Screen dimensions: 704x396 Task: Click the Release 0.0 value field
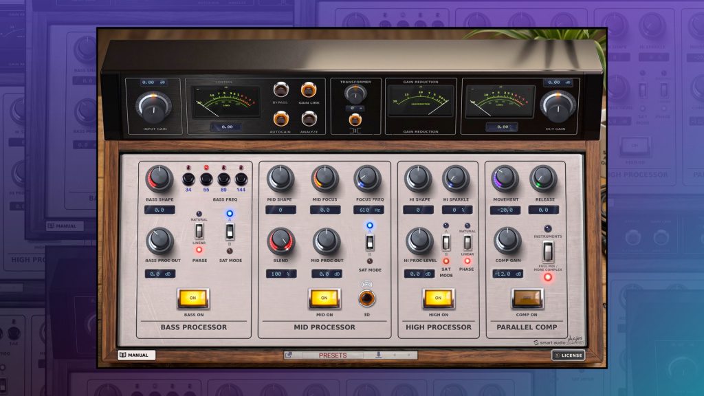pyautogui.click(x=543, y=210)
